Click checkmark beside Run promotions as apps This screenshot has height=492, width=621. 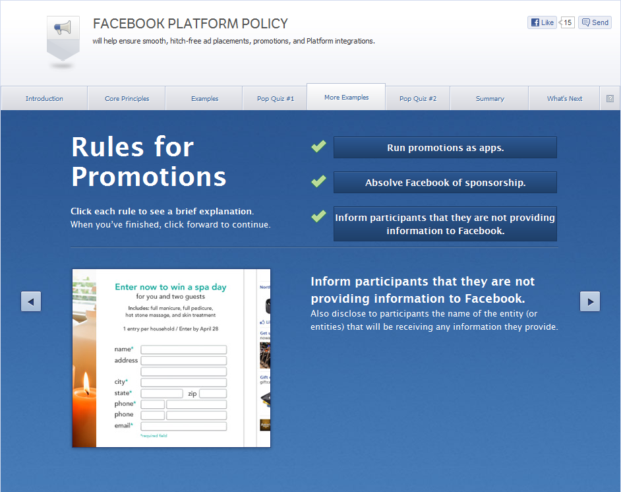click(x=319, y=146)
